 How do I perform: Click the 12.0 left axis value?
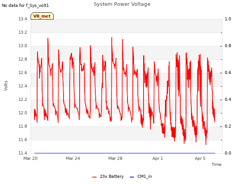click(23, 113)
